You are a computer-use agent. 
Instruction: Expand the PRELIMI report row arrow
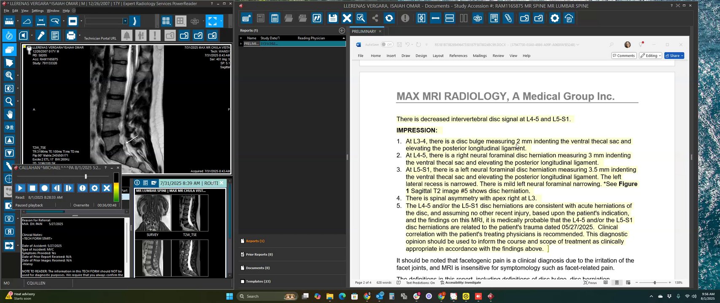pyautogui.click(x=241, y=43)
